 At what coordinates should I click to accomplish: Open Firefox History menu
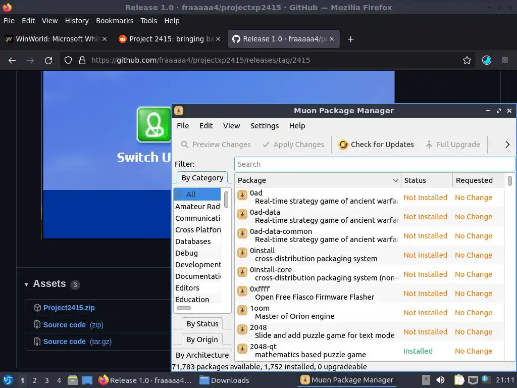click(77, 21)
